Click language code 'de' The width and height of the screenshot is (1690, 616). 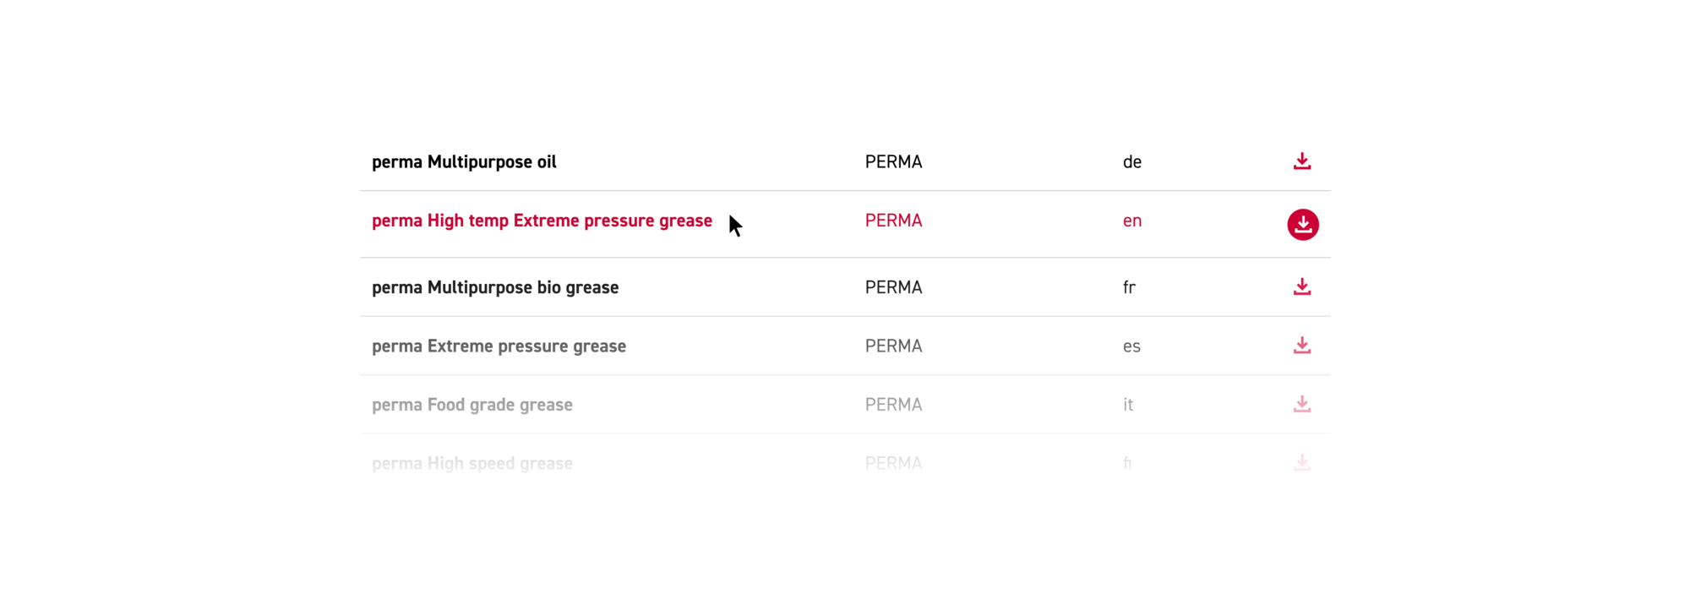coord(1132,162)
